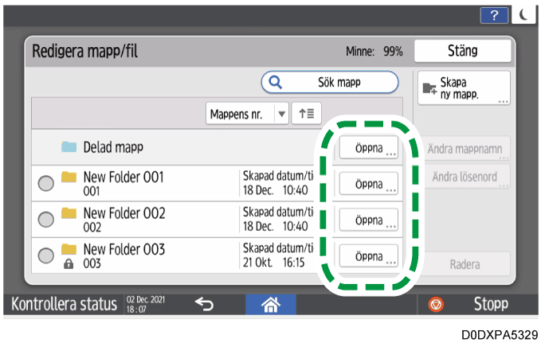The image size is (541, 343).
Task: Select the New Folder 002 row name
Action: coord(124,213)
